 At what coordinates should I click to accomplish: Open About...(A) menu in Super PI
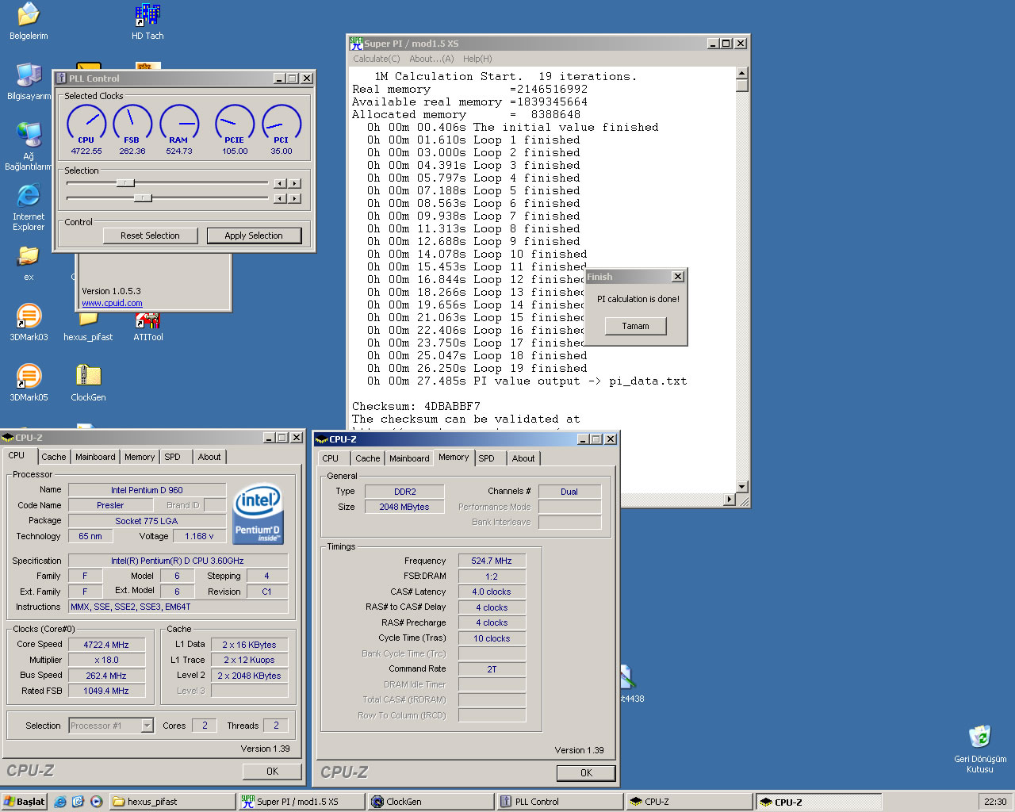(x=431, y=59)
